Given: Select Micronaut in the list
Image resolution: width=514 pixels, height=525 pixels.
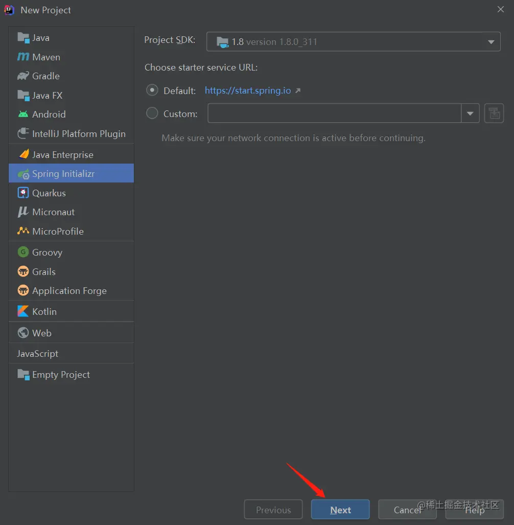Looking at the screenshot, I should click(x=72, y=212).
